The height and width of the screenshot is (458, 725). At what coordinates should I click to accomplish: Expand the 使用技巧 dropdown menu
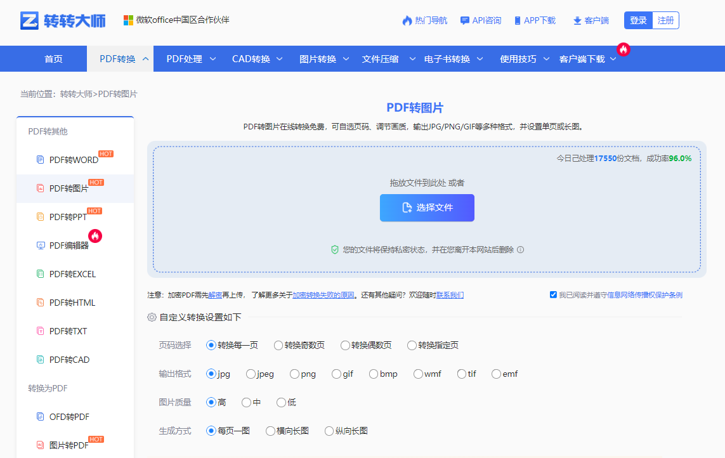point(547,59)
